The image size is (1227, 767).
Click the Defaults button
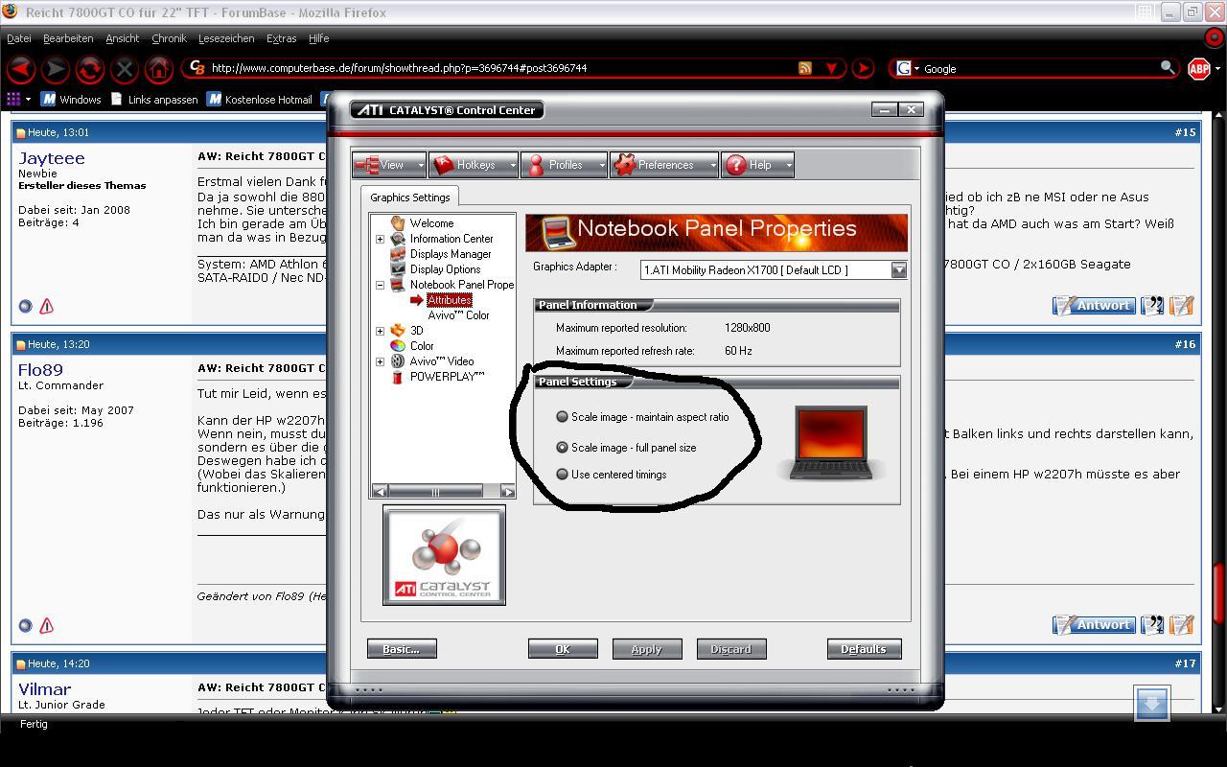(864, 649)
